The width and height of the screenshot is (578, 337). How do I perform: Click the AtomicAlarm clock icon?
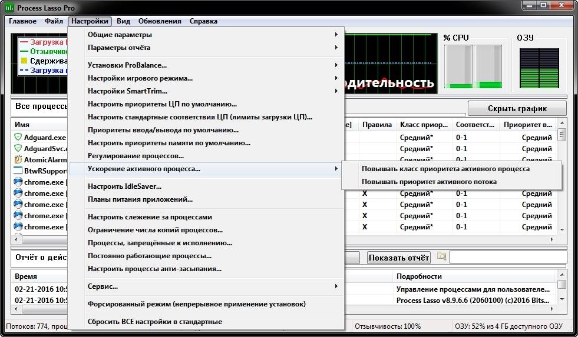18,159
